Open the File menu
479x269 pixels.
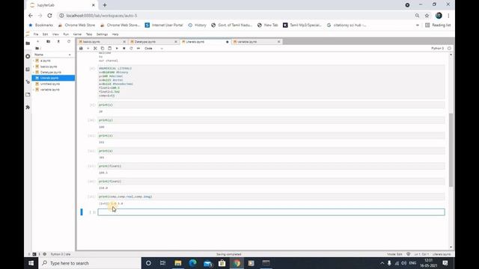(x=36, y=34)
